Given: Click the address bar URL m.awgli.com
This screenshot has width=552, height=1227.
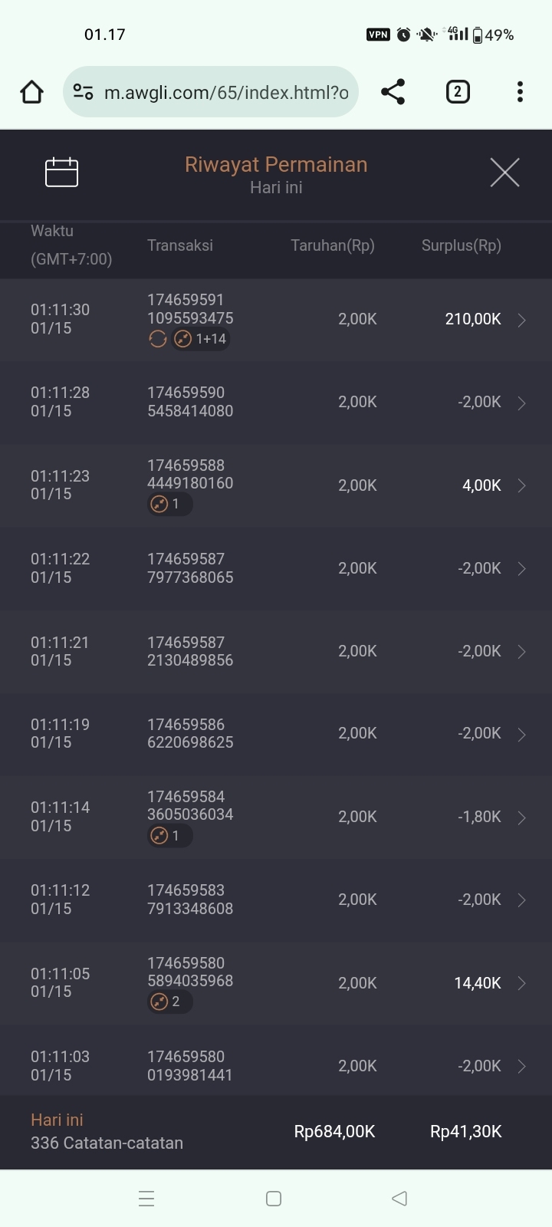Looking at the screenshot, I should point(226,93).
